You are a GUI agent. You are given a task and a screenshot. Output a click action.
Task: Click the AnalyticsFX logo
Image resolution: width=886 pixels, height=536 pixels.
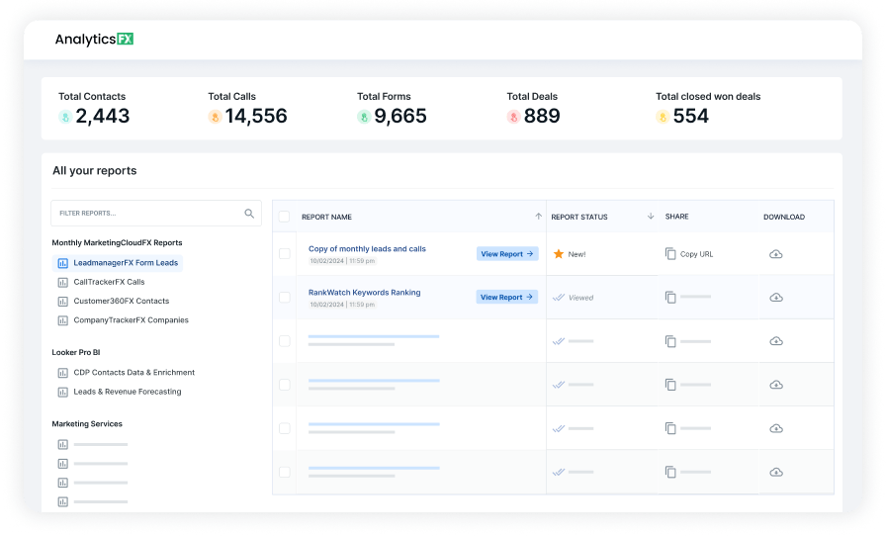click(94, 39)
